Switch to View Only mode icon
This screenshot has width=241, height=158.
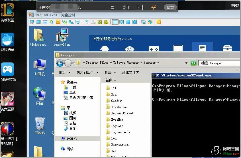(x=38, y=22)
